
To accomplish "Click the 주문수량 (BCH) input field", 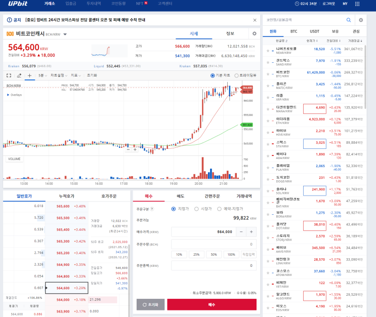I will pyautogui.click(x=214, y=244).
